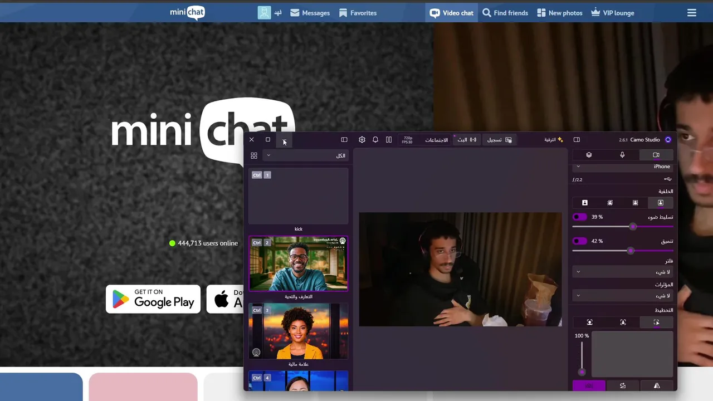Select center-stage auto framing icon
Image resolution: width=713 pixels, height=401 pixels.
click(623, 322)
